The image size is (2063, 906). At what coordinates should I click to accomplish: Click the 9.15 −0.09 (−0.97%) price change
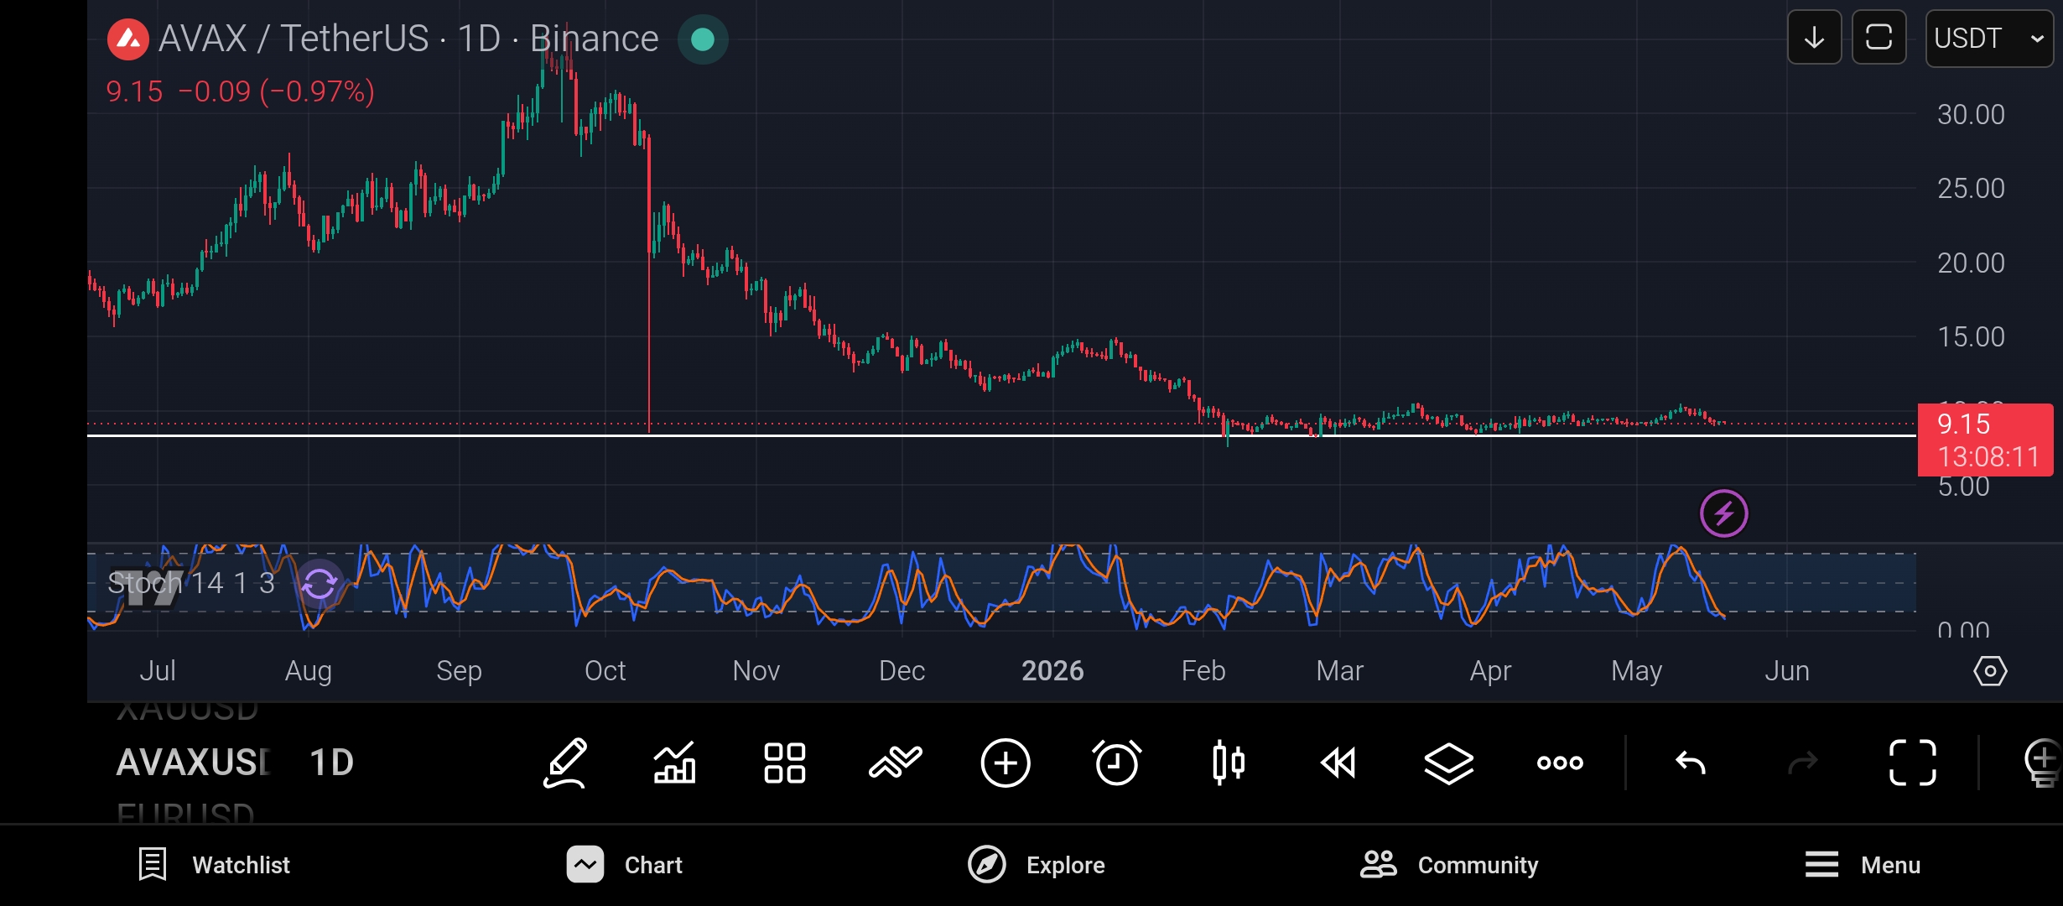click(x=241, y=91)
